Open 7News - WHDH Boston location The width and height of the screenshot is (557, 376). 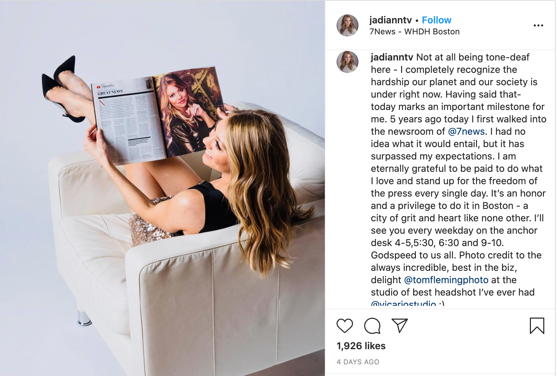(x=414, y=32)
